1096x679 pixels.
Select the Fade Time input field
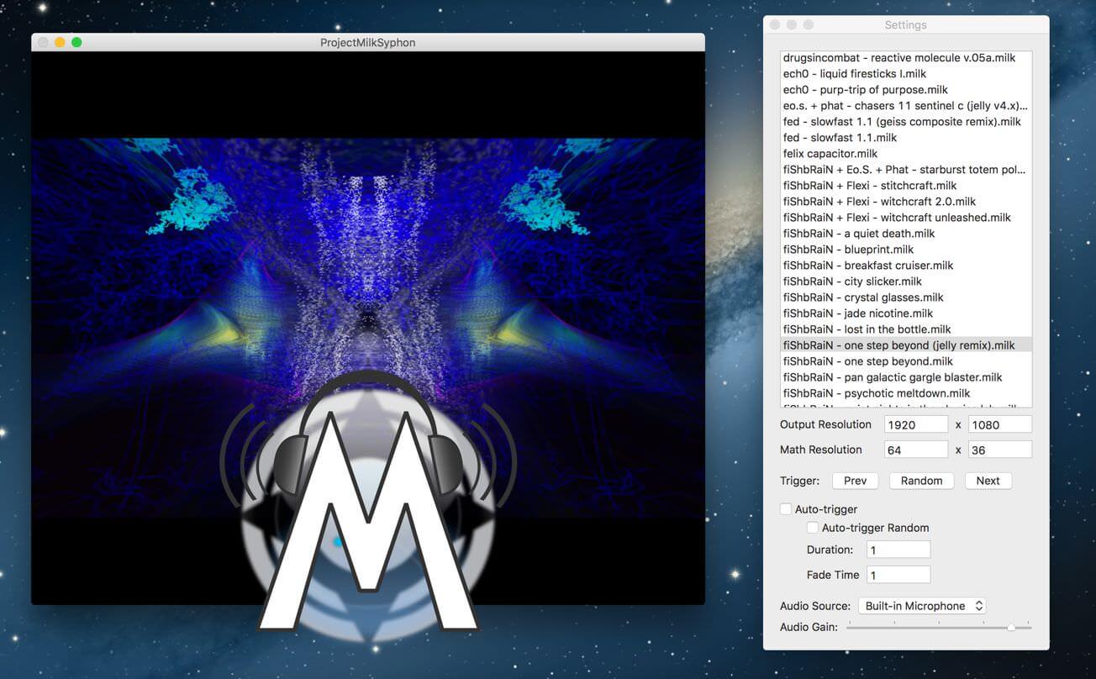point(898,575)
